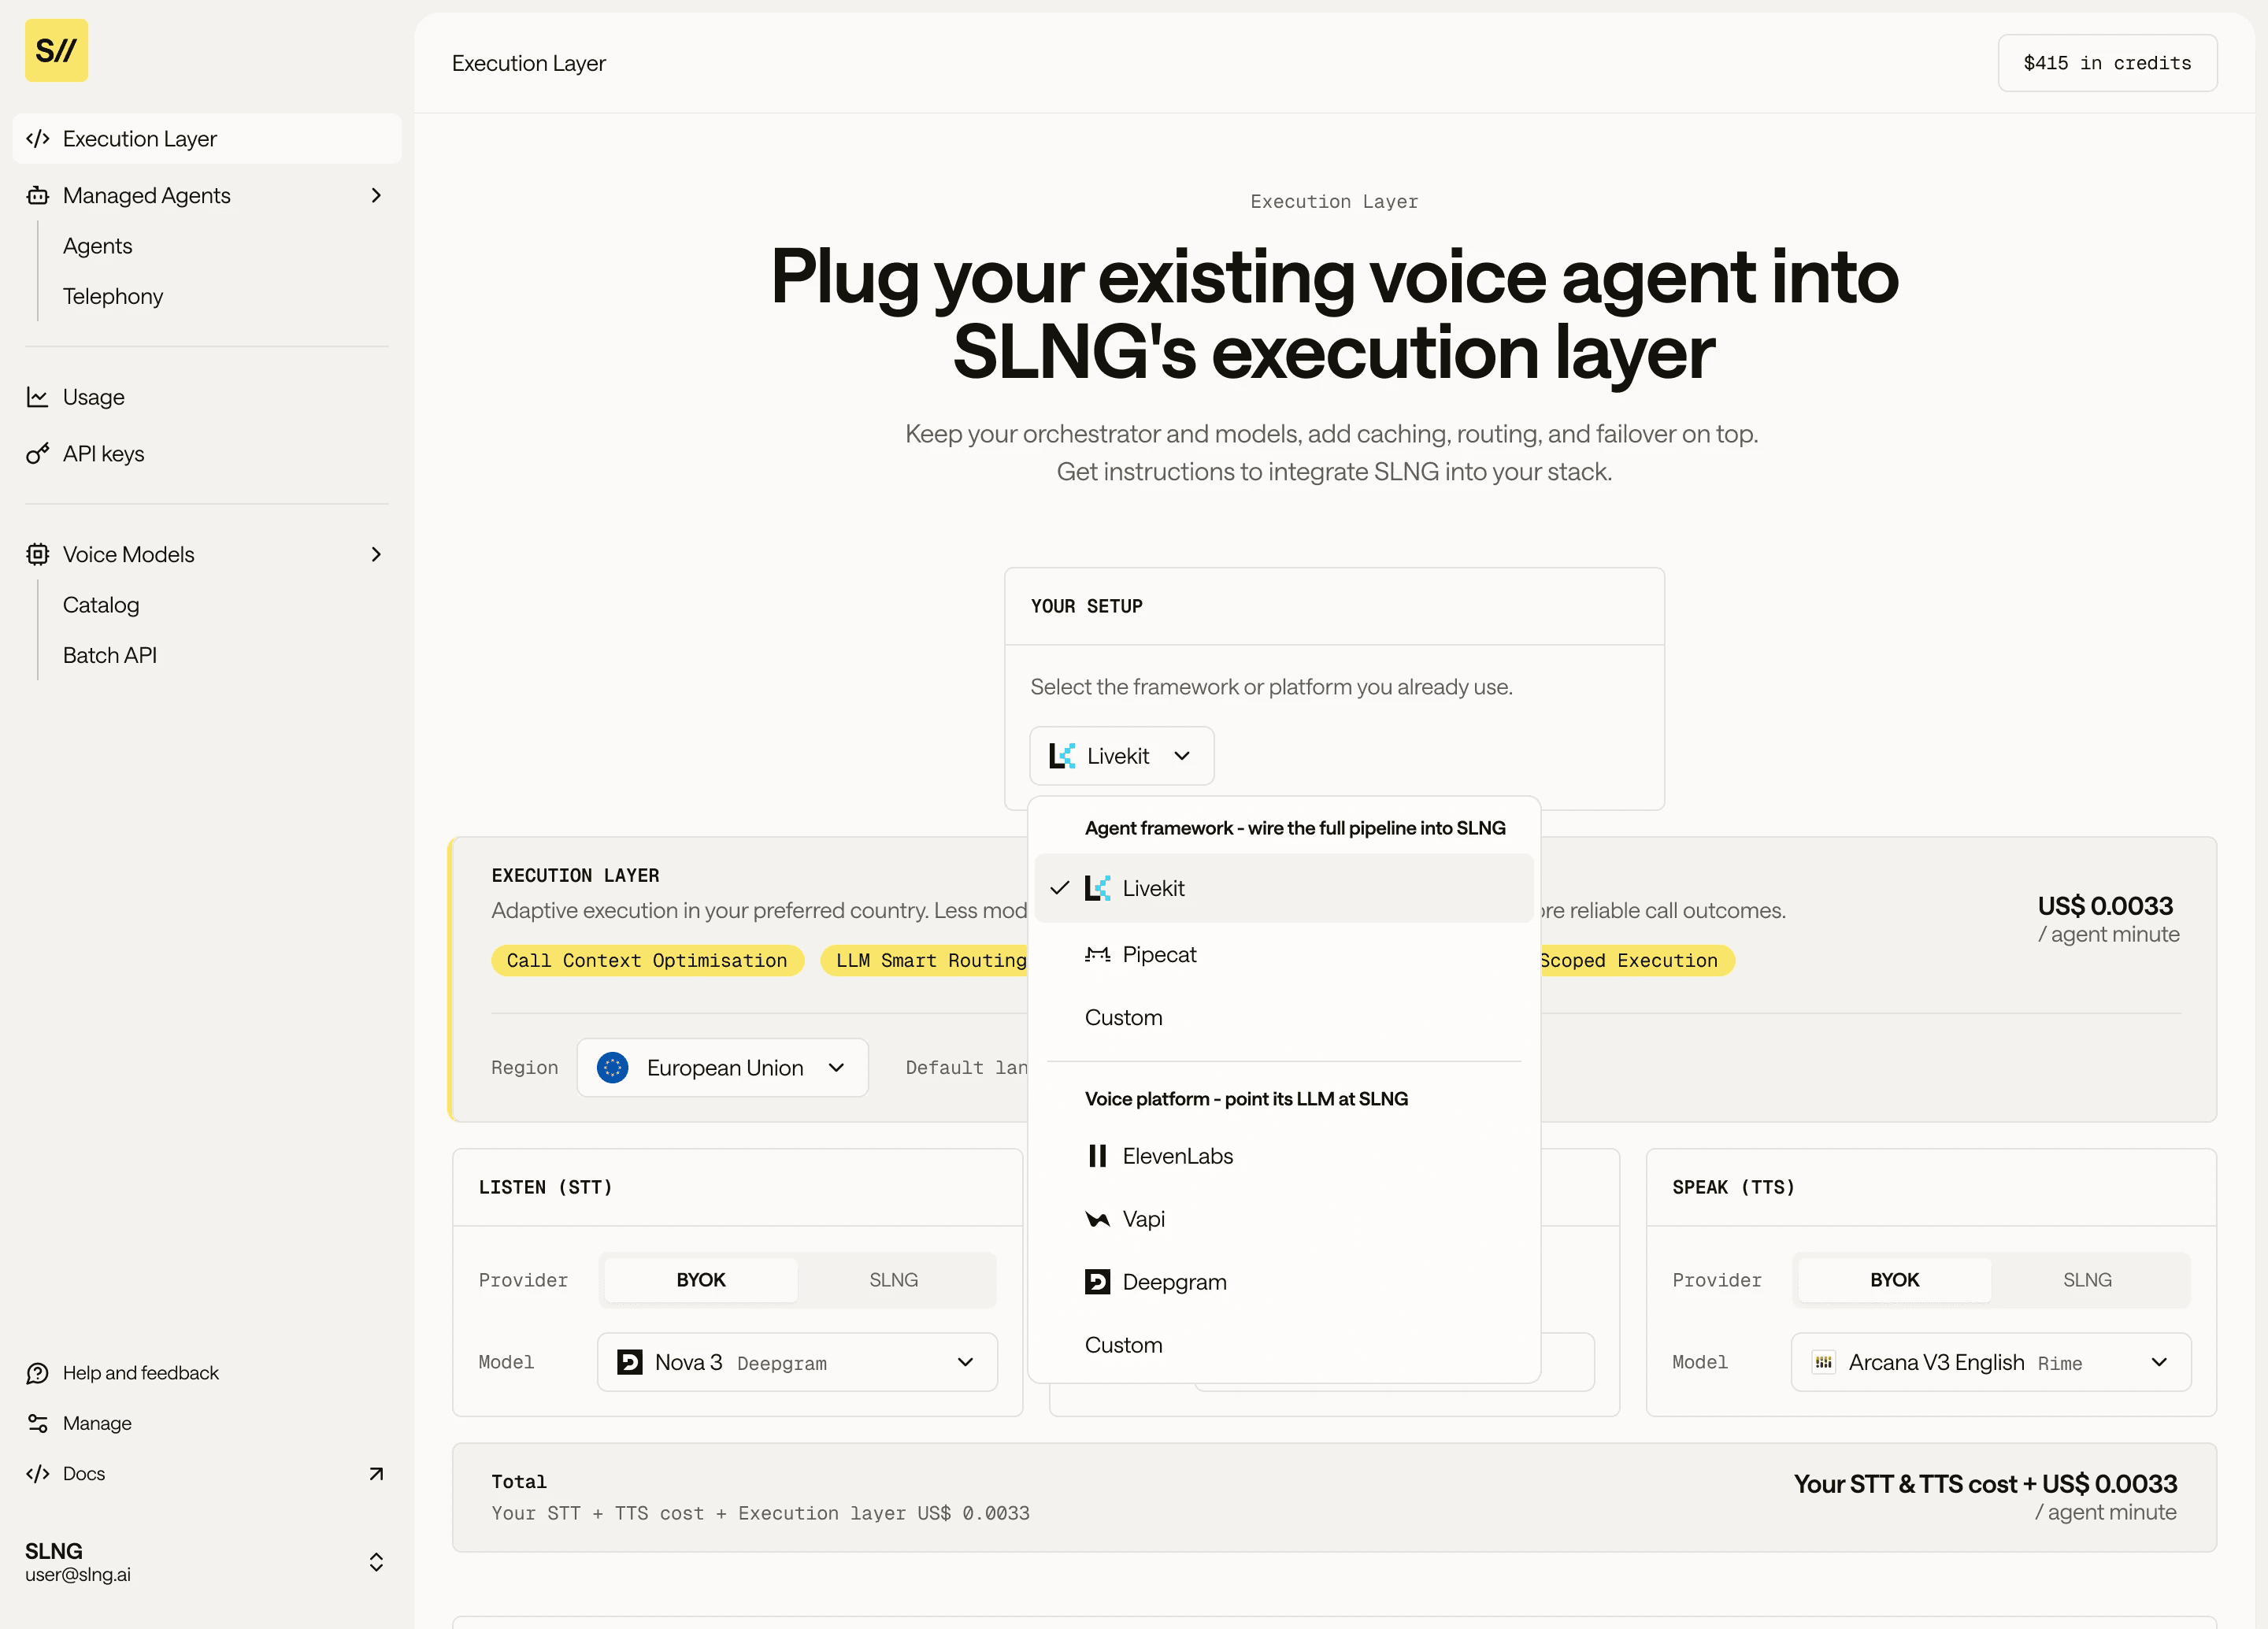The width and height of the screenshot is (2268, 1629).
Task: Click the Livekit logo in the open menu
Action: (1097, 888)
